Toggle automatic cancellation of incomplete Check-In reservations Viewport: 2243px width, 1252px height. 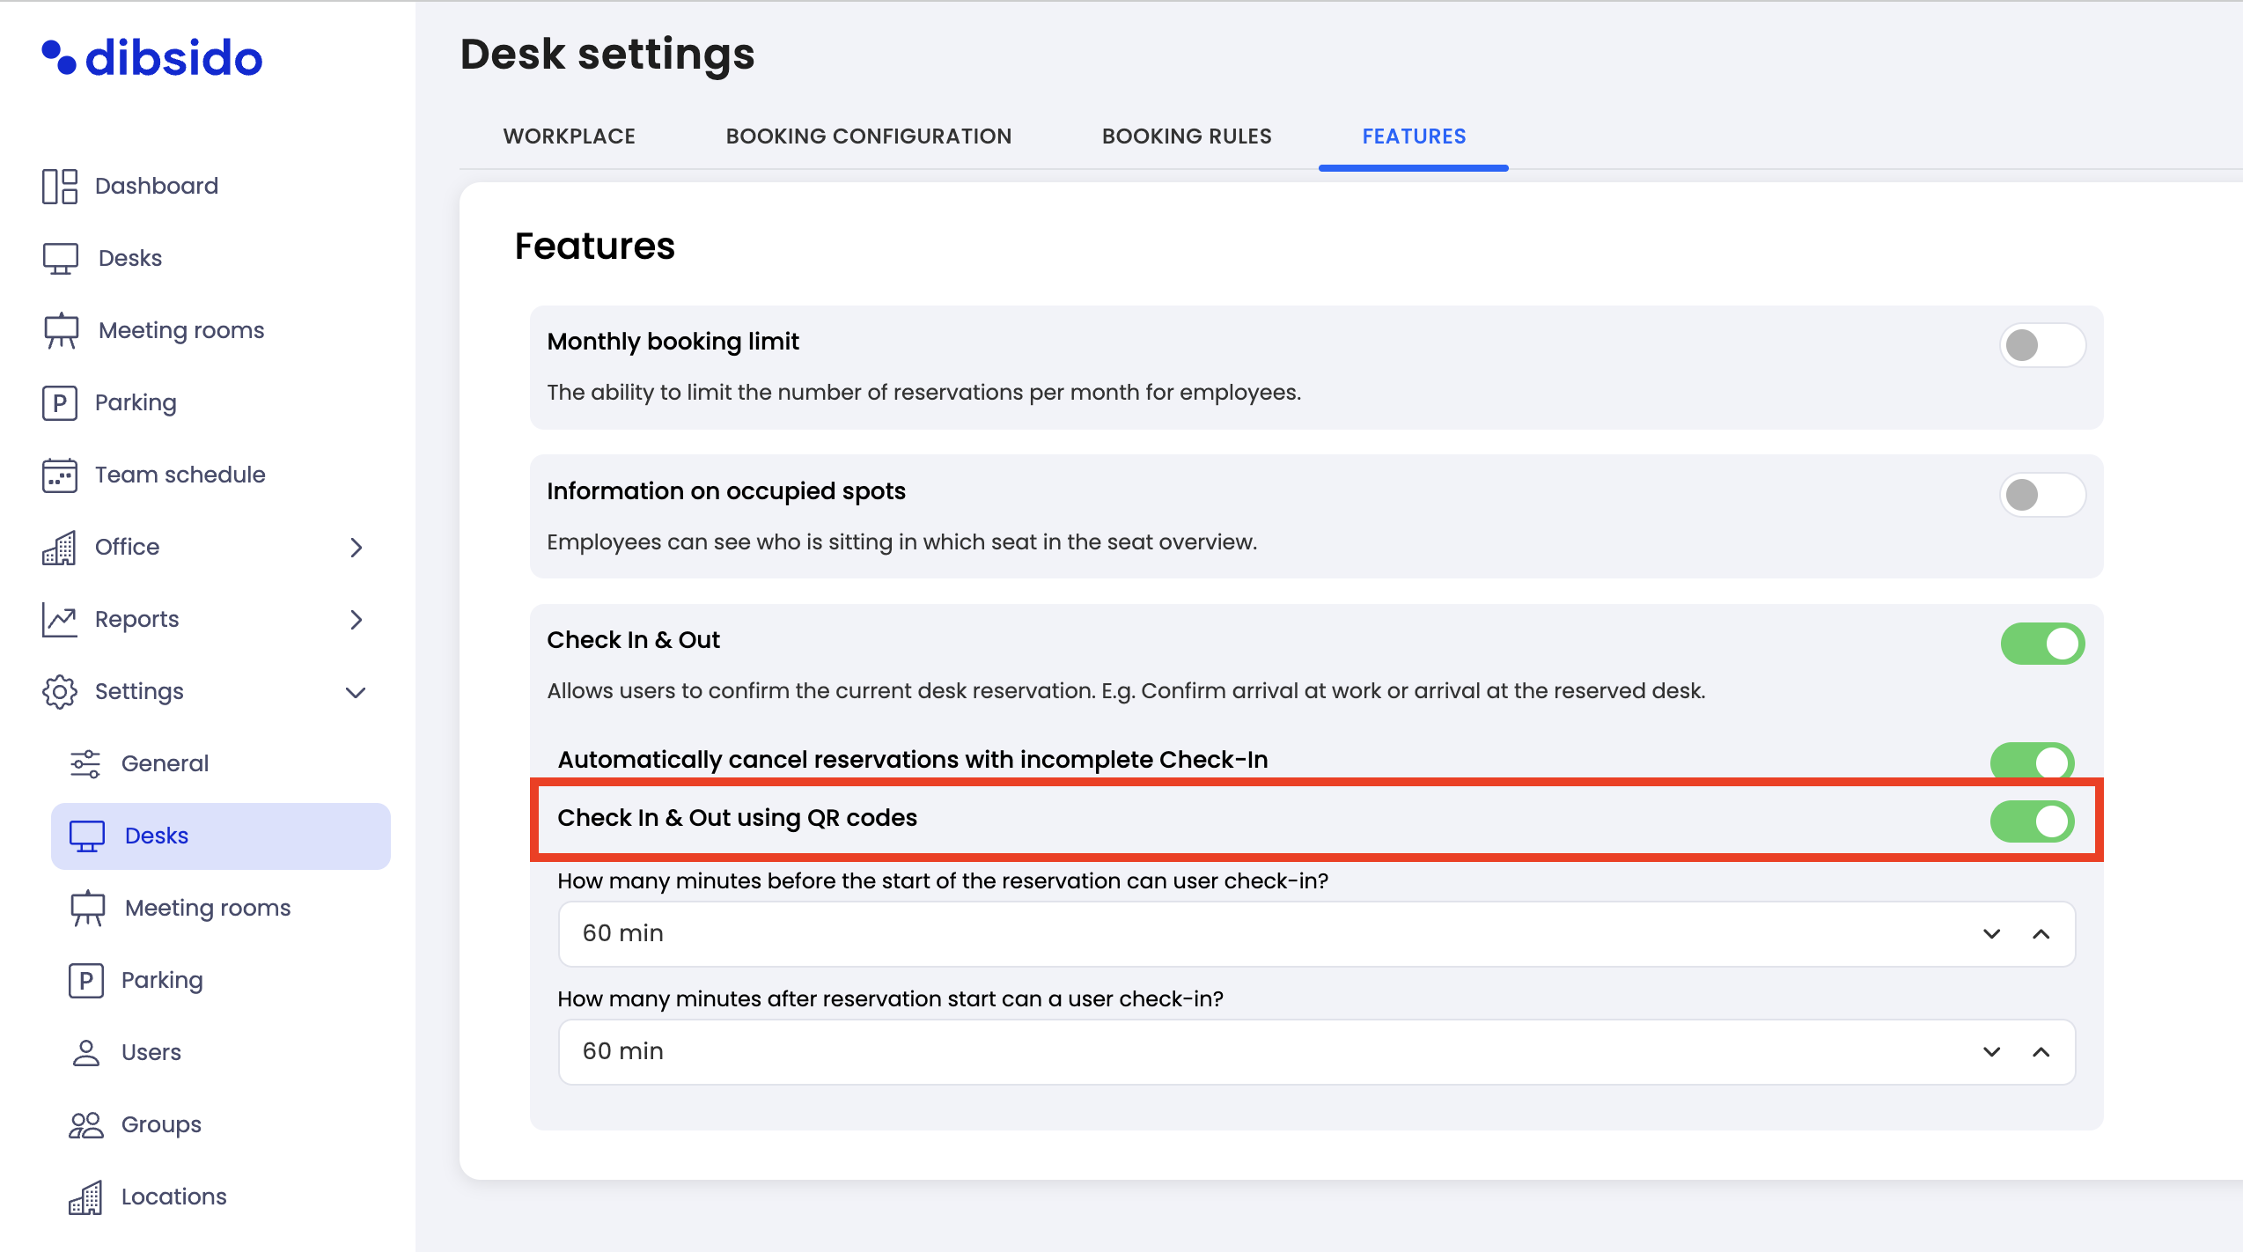point(2032,762)
